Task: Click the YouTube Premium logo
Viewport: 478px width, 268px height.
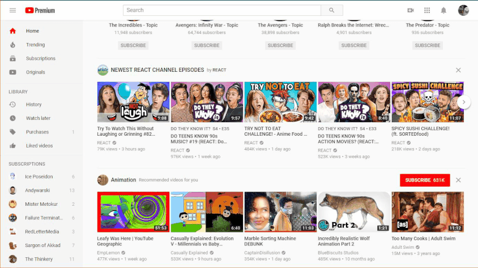Action: click(x=40, y=10)
